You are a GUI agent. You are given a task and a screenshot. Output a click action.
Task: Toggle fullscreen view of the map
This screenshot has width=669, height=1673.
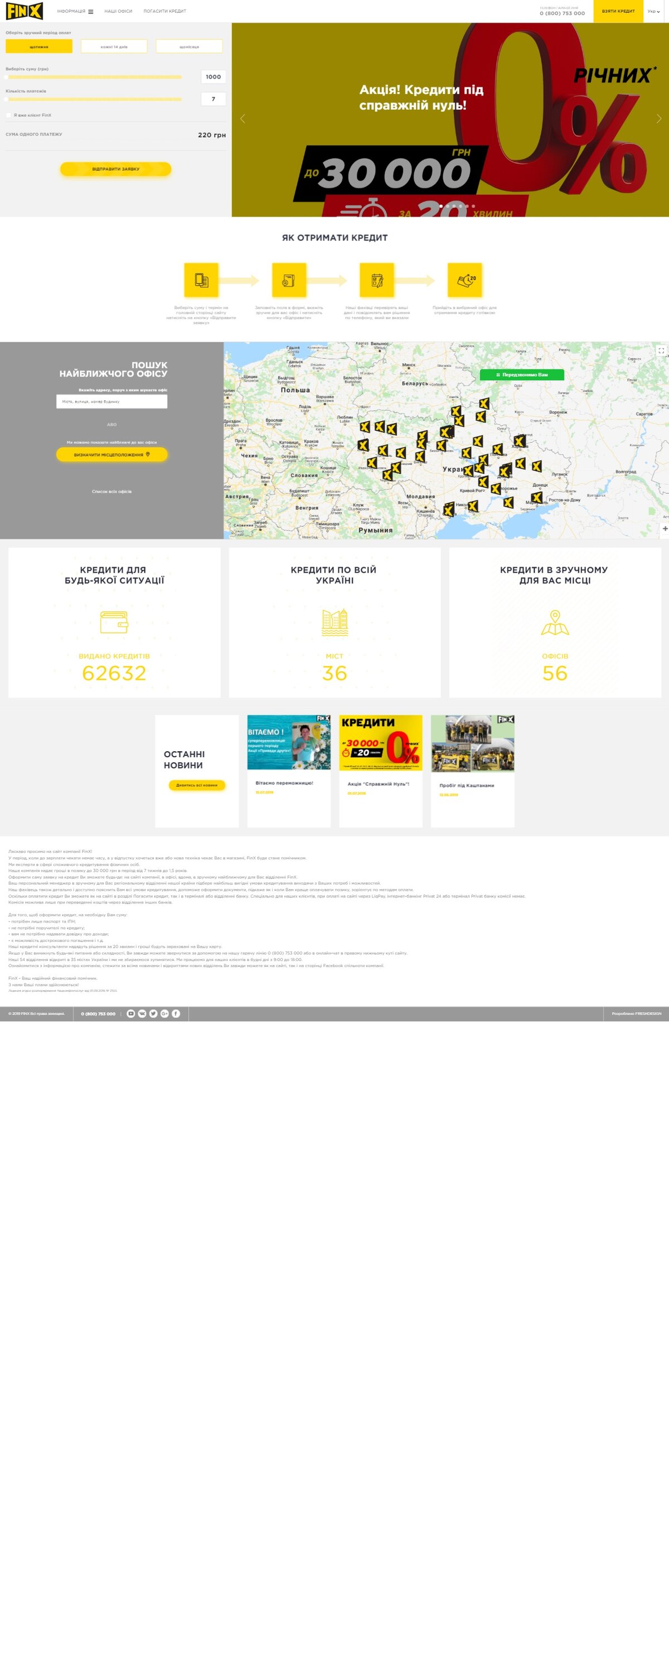(x=661, y=350)
